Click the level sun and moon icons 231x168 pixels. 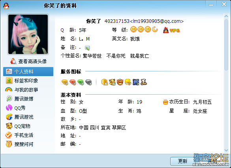(144, 30)
